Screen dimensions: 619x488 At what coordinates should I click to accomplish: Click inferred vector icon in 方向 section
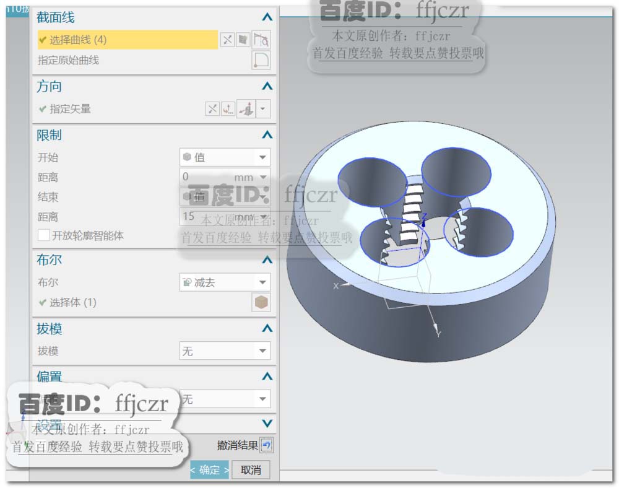pyautogui.click(x=246, y=108)
